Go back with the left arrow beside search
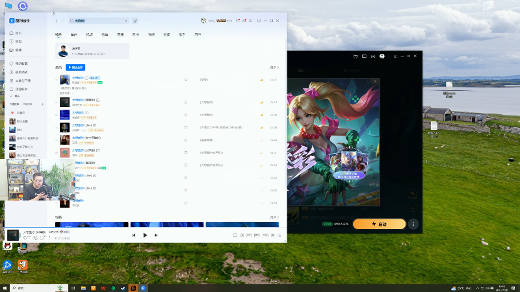Screen dimensions: 520x292 tap(57, 21)
